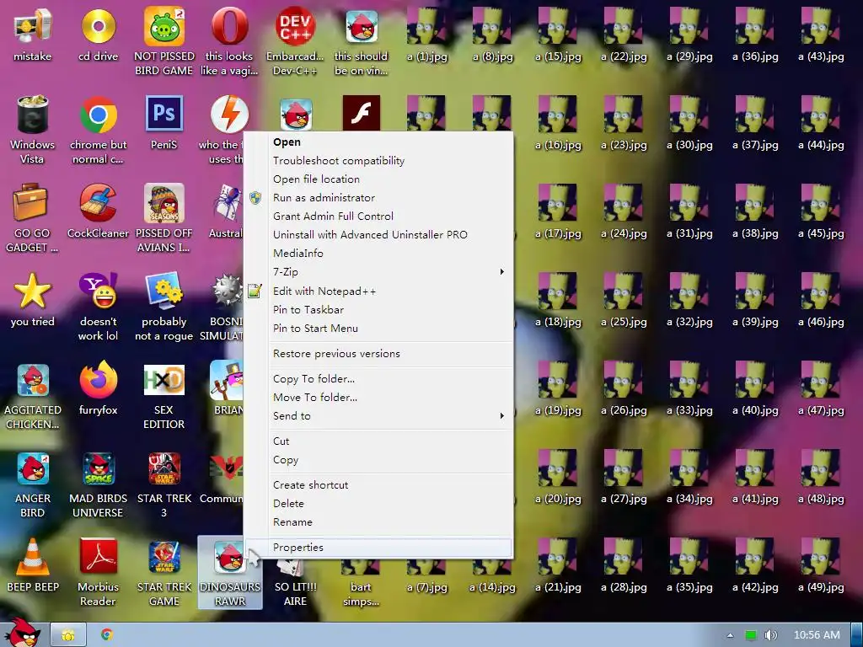This screenshot has height=647, width=863.
Task: Choose Open file location
Action: 378,179
